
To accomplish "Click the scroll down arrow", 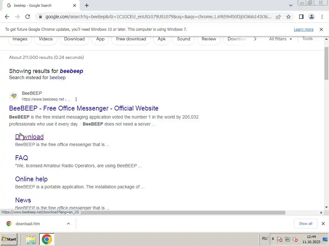I will [x=326, y=207].
